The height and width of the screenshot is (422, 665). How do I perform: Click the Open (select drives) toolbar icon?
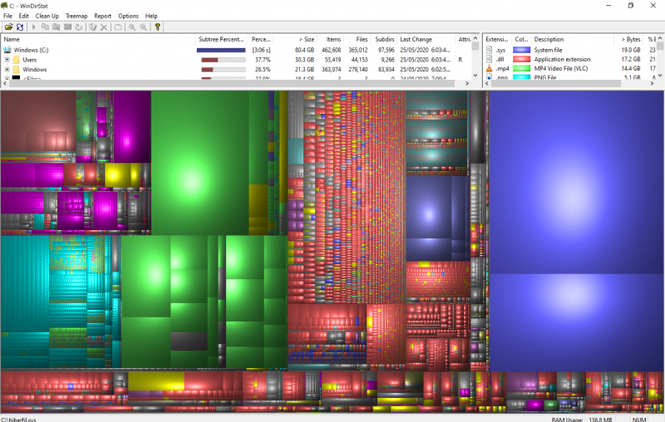tap(8, 27)
